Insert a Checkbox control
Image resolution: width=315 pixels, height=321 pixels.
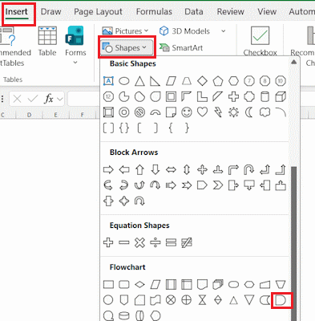260,42
